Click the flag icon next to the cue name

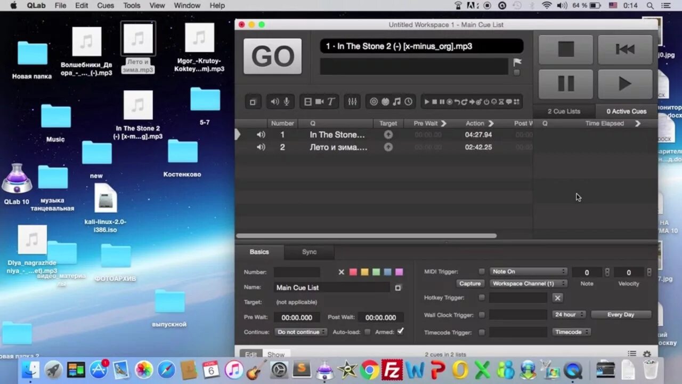tap(517, 62)
